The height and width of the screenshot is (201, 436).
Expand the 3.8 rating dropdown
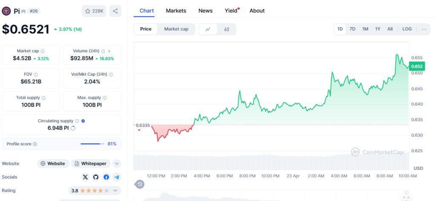coord(115,191)
